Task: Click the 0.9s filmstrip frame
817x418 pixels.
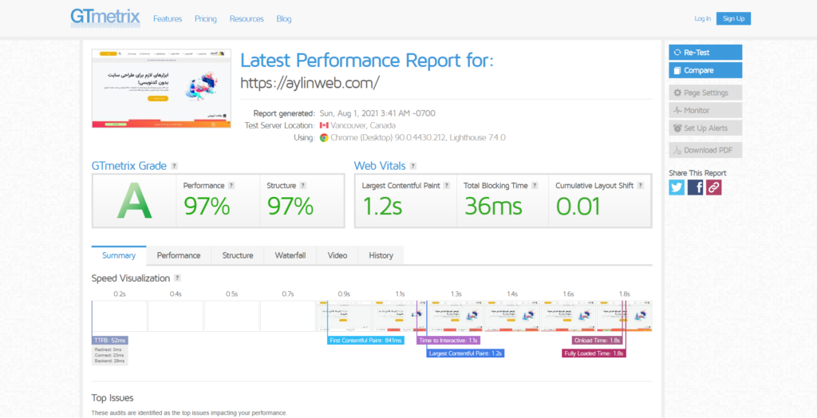Action: coord(344,316)
